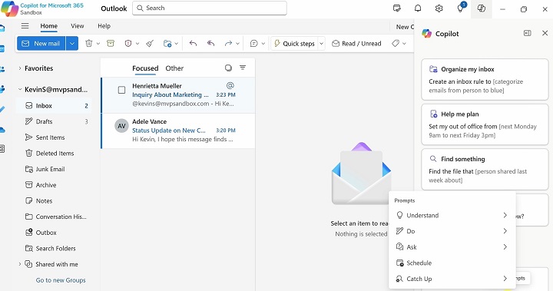Image resolution: width=553 pixels, height=291 pixels.
Task: Open the Move to dropdown arrow
Action: tap(177, 44)
